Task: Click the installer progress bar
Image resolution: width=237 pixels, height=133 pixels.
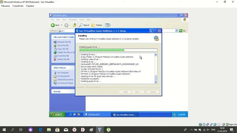Action: click(118, 50)
